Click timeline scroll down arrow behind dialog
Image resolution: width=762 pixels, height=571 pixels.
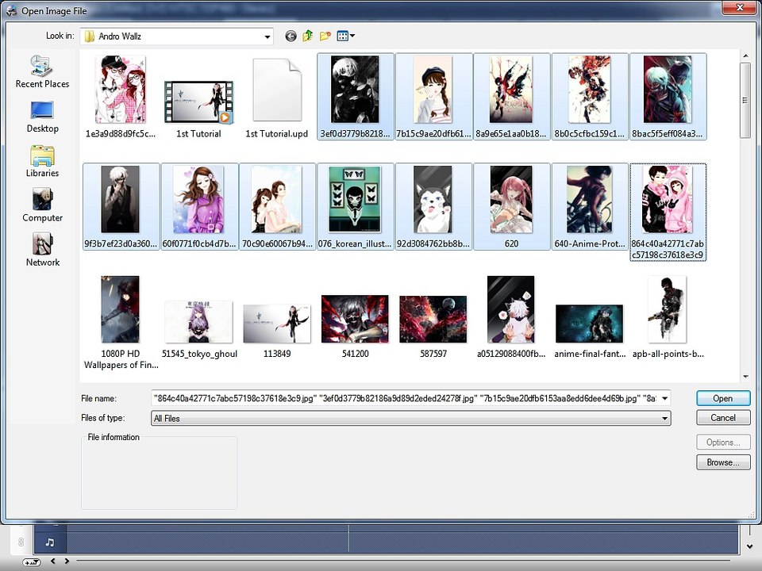pos(749,546)
